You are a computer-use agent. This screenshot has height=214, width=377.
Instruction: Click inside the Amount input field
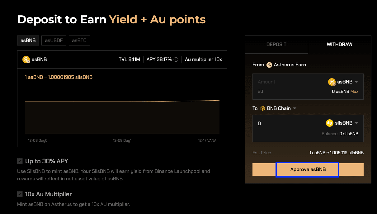(x=280, y=82)
